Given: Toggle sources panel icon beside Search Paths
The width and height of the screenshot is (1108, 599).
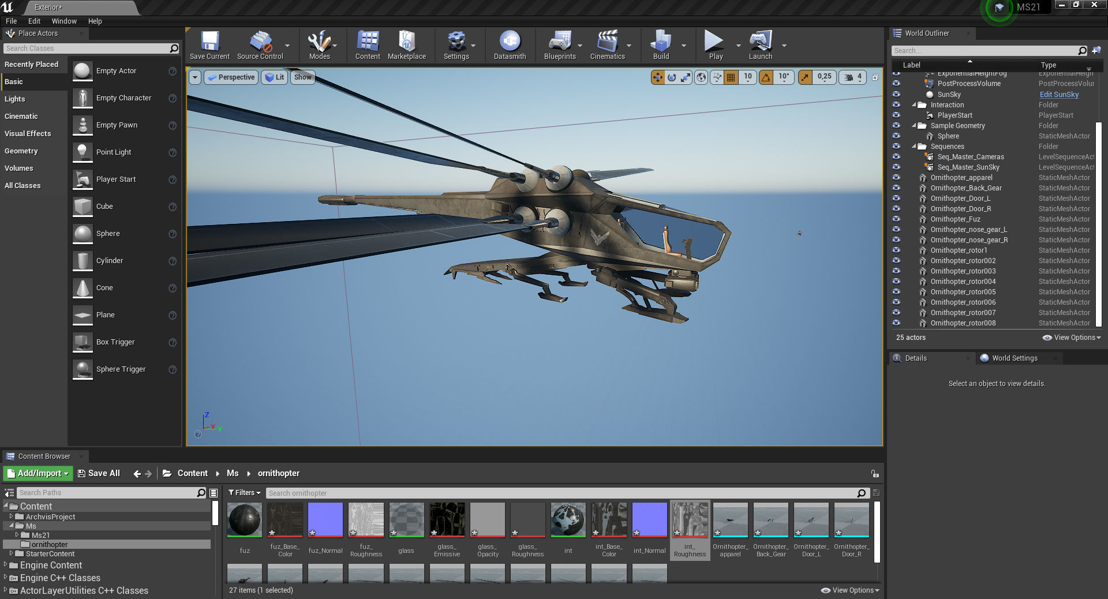Looking at the screenshot, I should pos(9,493).
